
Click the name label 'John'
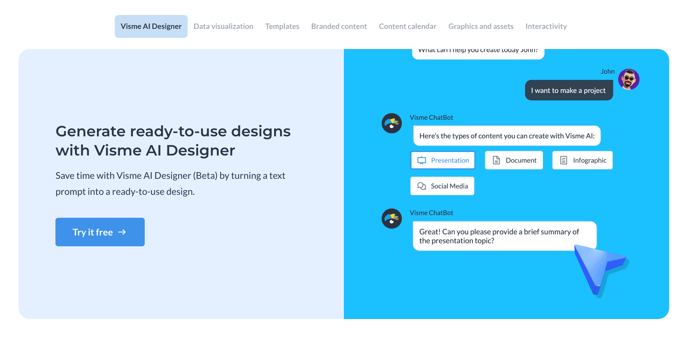coord(607,71)
